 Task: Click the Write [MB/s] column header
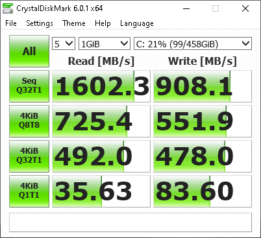click(x=203, y=61)
